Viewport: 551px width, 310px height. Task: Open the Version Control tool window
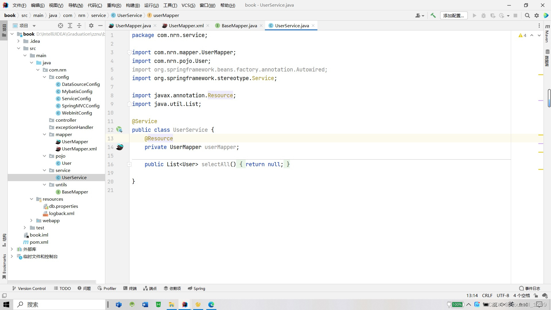click(x=29, y=288)
